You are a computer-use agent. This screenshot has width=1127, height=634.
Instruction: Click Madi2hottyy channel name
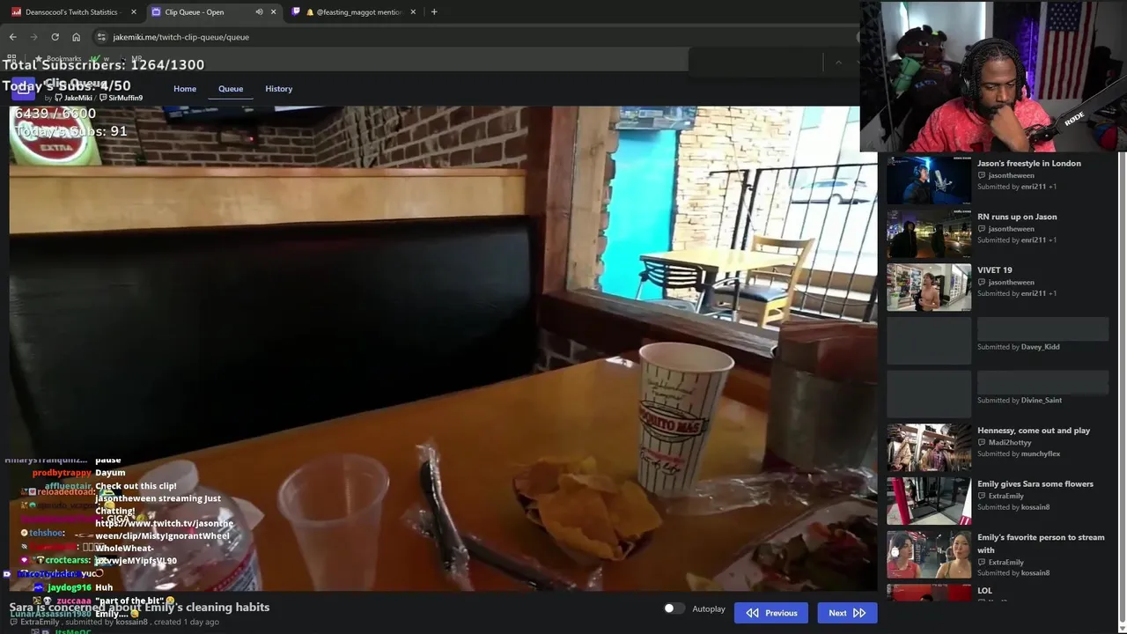(1009, 443)
